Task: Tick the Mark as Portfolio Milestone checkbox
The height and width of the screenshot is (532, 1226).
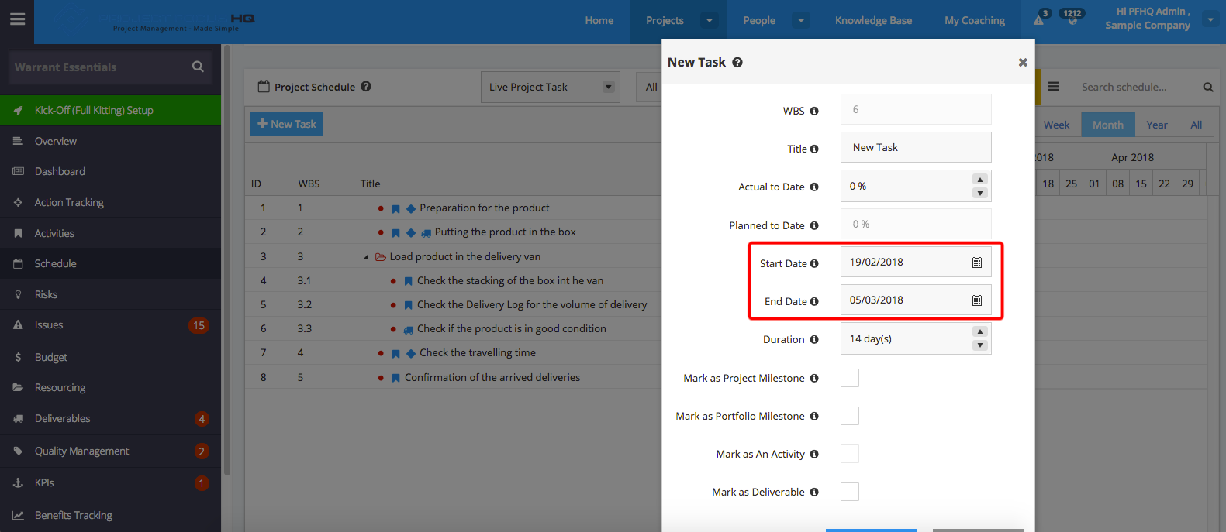Action: click(850, 416)
